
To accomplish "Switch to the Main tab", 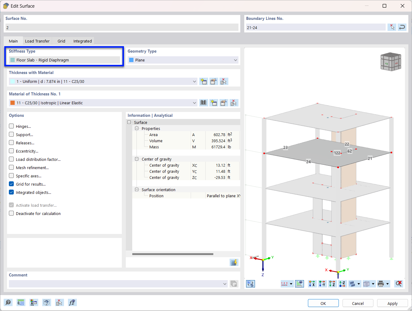I will click(13, 41).
